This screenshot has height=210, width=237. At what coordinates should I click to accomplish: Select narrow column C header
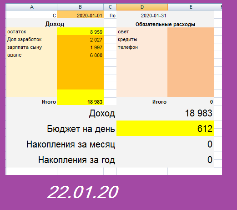pos(110,7)
